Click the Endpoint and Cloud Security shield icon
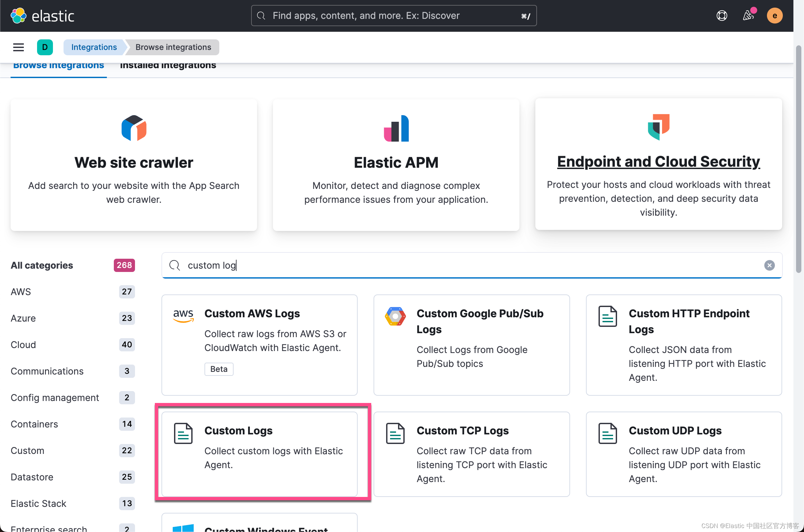804x532 pixels. pos(658,127)
